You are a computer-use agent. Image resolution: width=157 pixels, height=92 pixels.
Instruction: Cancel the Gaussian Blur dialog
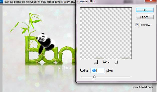(x=145, y=17)
